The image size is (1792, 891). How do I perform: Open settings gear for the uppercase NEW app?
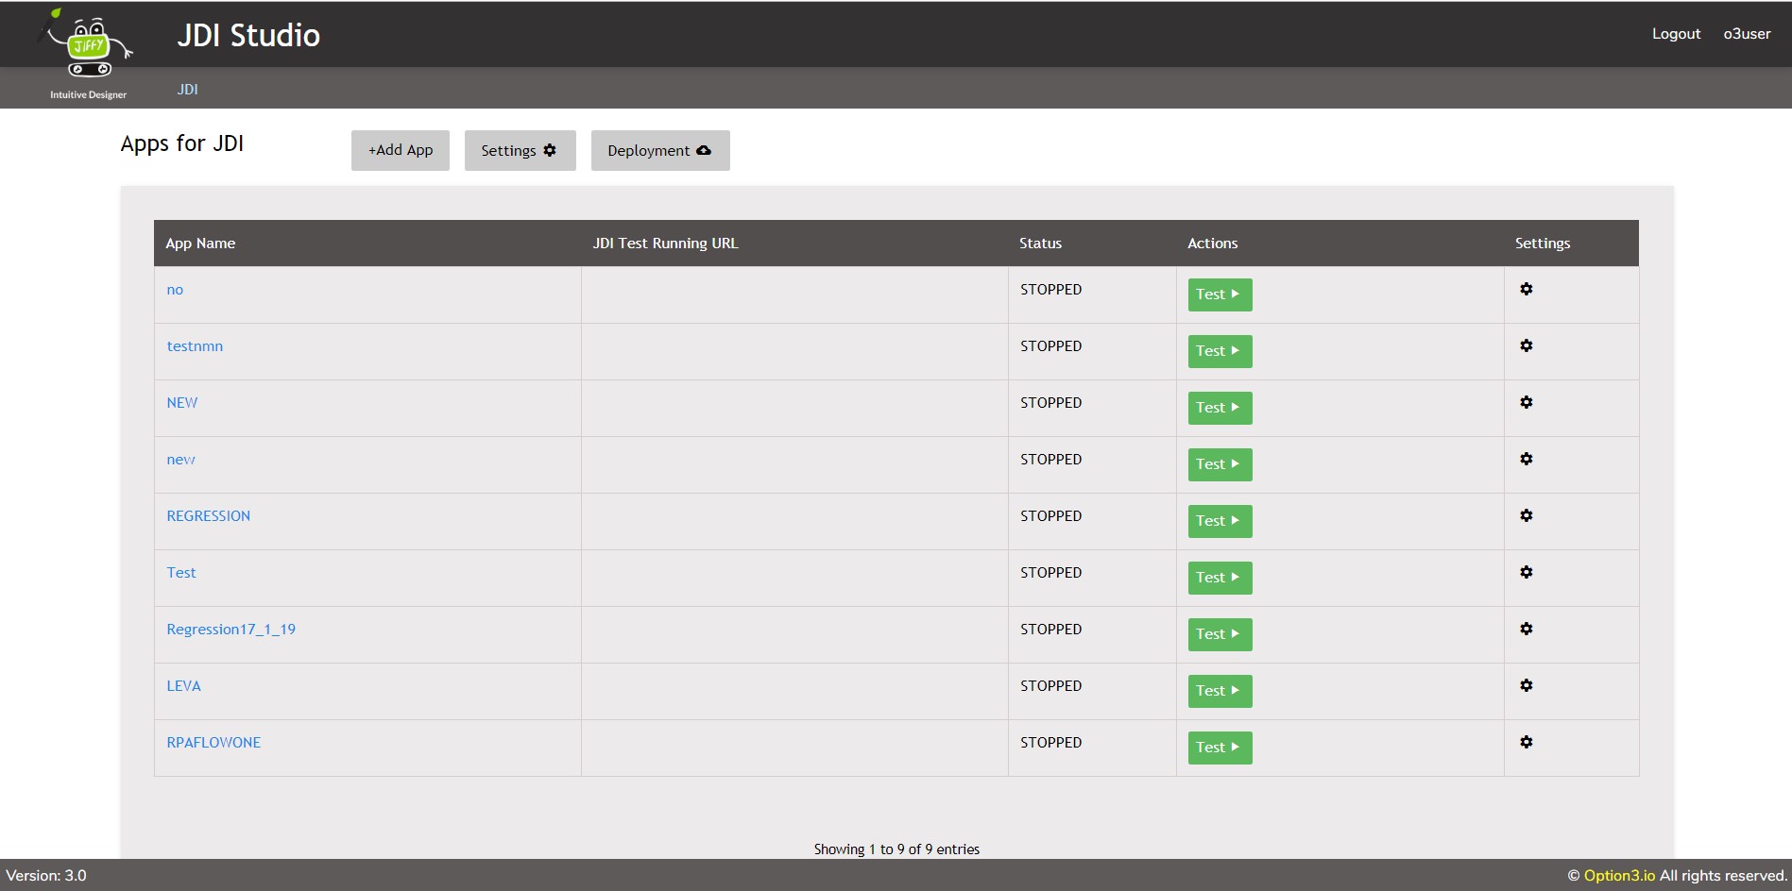(1526, 402)
